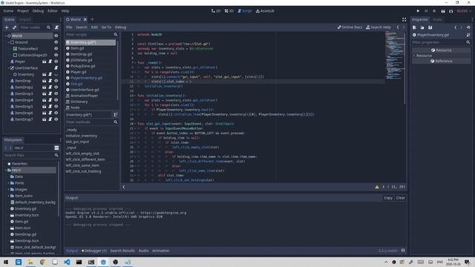Open the Debug menu in top menu bar
475x267 pixels.
[38, 11]
